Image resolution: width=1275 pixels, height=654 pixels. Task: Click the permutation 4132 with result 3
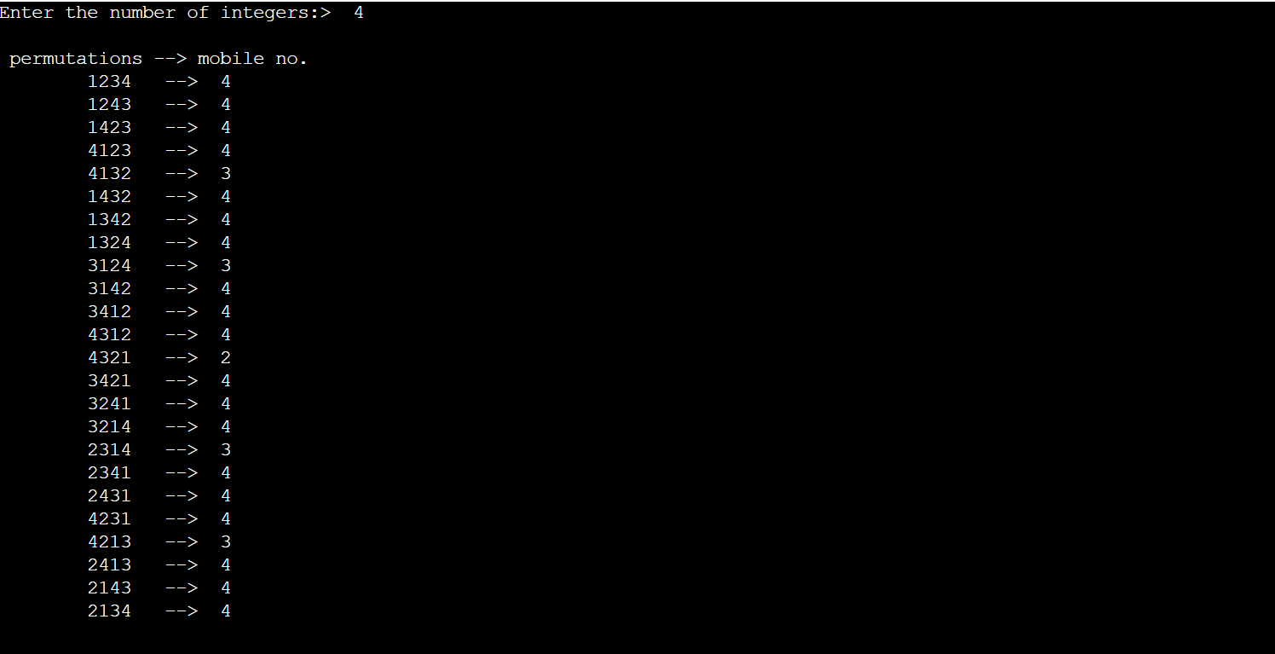(x=109, y=172)
